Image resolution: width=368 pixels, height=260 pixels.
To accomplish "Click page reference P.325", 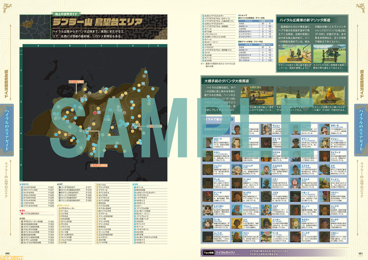I will pos(51,243).
